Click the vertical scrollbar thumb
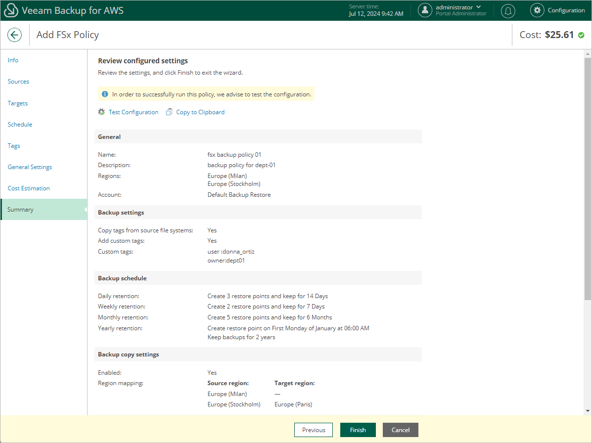 [588, 179]
